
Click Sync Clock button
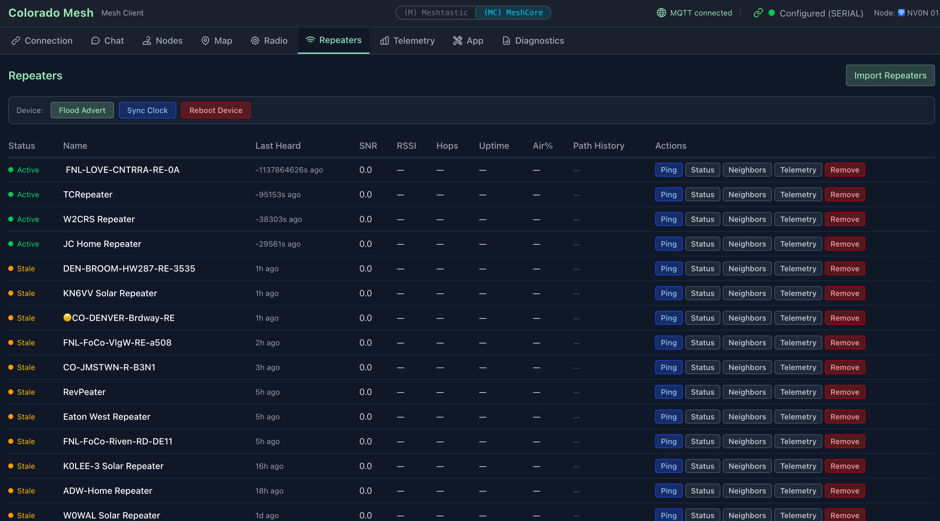point(147,110)
